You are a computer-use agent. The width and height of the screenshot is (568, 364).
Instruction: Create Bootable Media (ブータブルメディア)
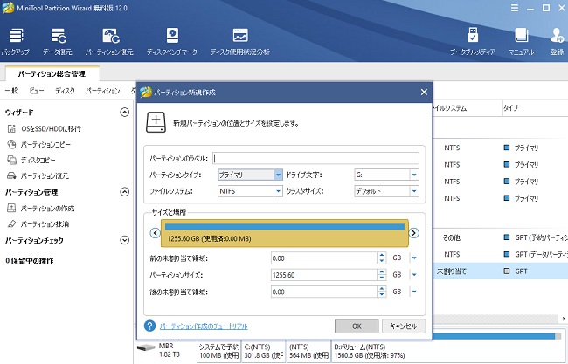(473, 42)
